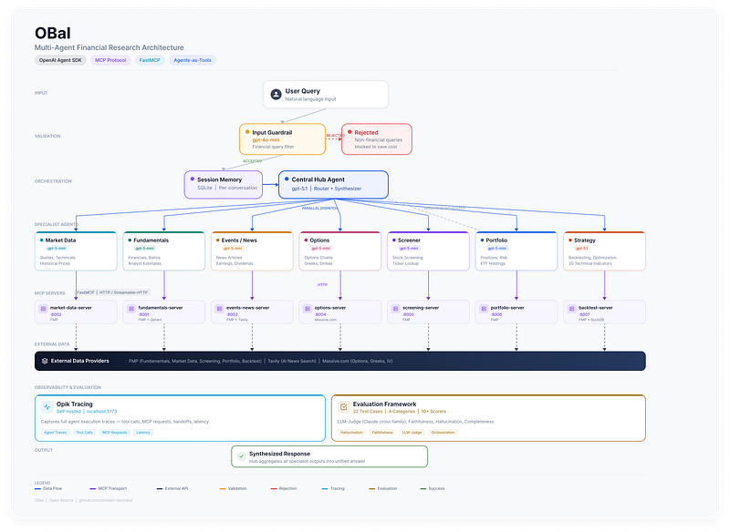Click the Orchestration chip

pos(443,433)
